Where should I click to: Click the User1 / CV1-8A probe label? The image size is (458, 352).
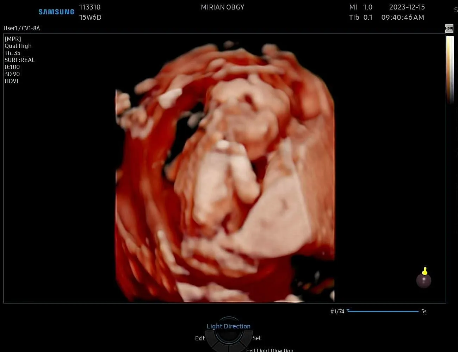pyautogui.click(x=22, y=28)
